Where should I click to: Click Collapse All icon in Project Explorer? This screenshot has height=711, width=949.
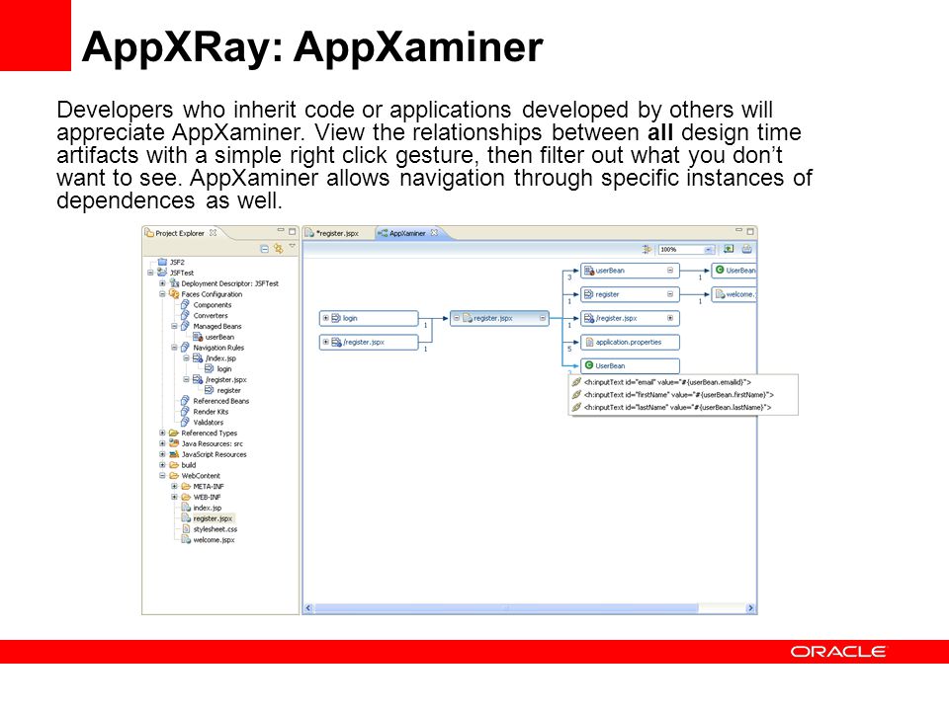[265, 249]
